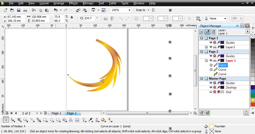Select the Freehand tool in the toolbox

(32, 120)
